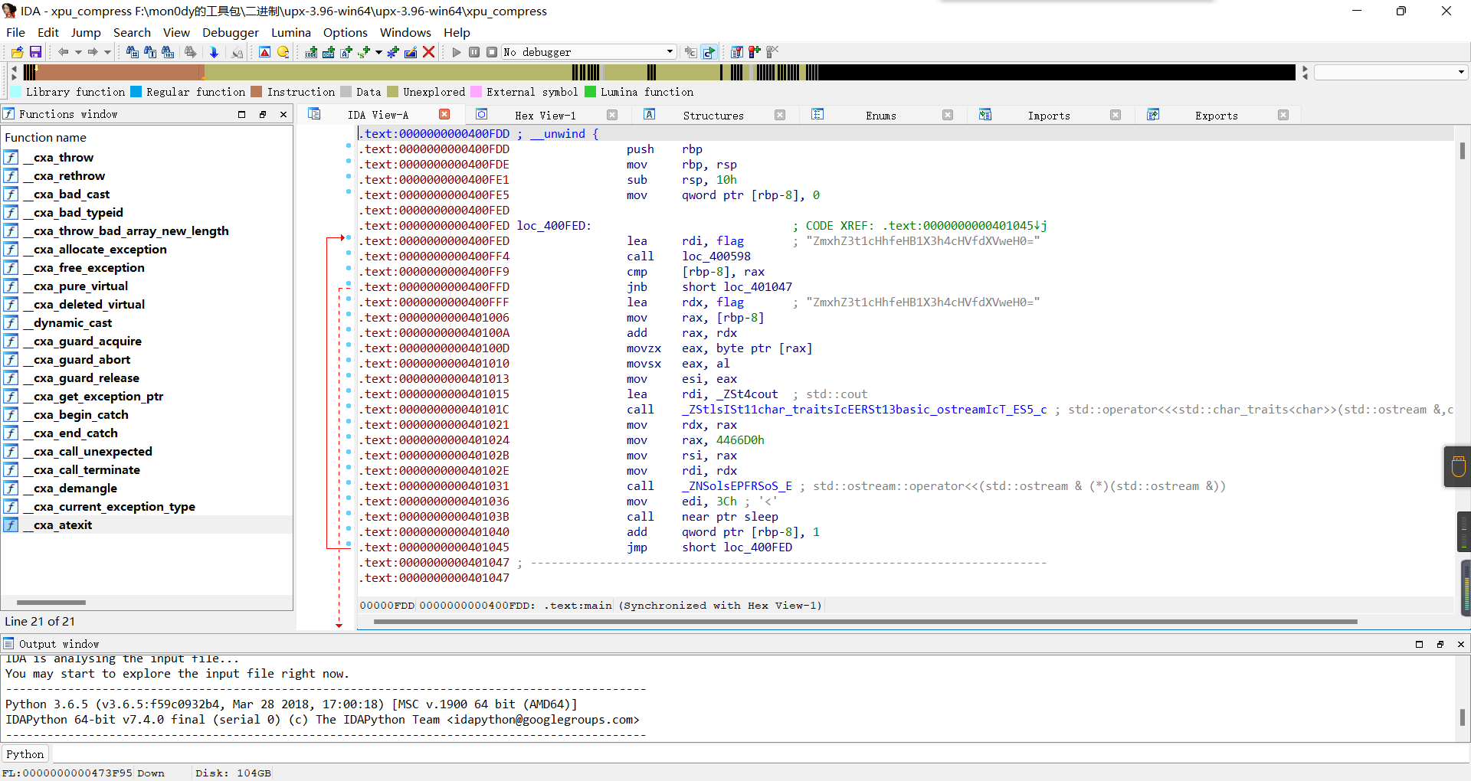The height and width of the screenshot is (781, 1471).
Task: Open the File menu
Action: point(15,32)
